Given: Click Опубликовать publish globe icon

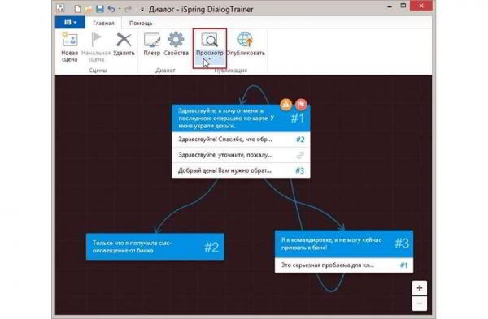Looking at the screenshot, I should click(246, 40).
